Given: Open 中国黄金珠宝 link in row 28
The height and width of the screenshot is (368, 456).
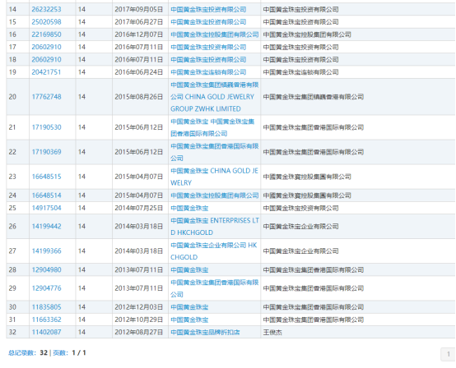Looking at the screenshot, I should [x=189, y=269].
